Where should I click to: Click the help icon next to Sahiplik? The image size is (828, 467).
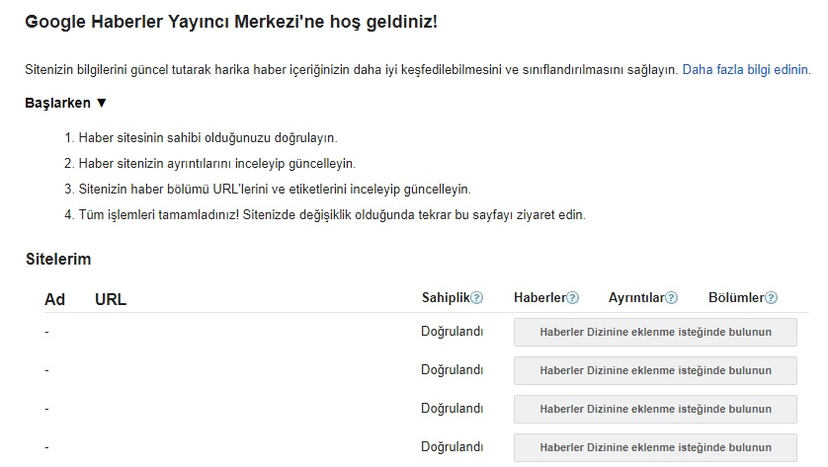[x=477, y=298]
